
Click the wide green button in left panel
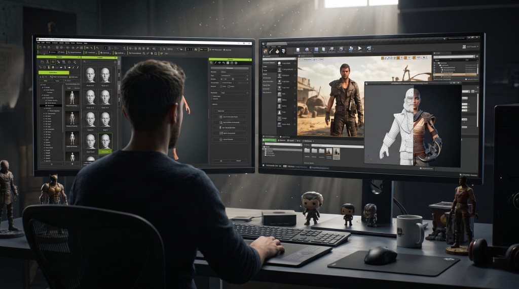coord(54,73)
